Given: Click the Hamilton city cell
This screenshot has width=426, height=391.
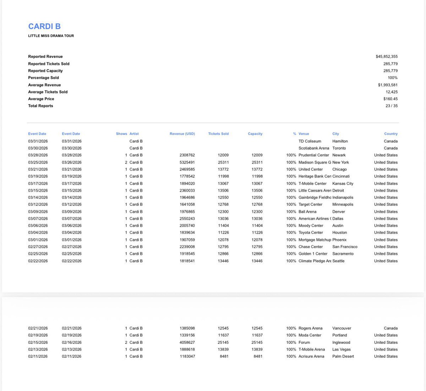Looking at the screenshot, I should (340, 141).
